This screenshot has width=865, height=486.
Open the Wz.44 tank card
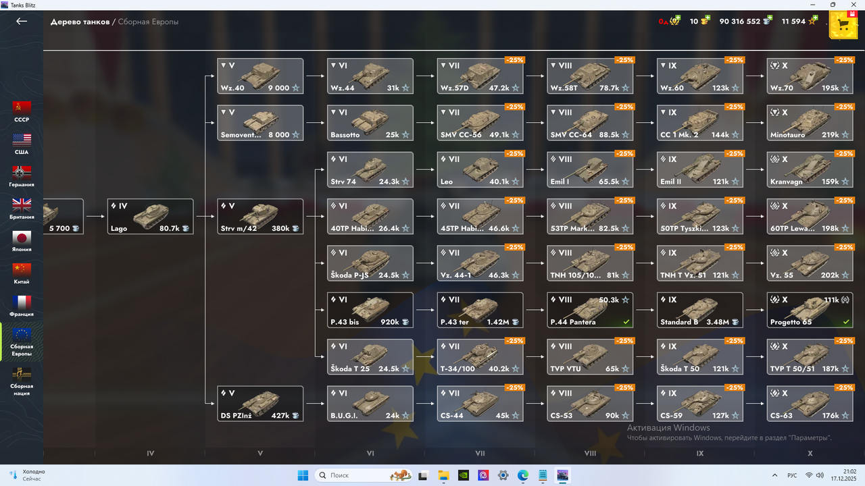pyautogui.click(x=370, y=76)
